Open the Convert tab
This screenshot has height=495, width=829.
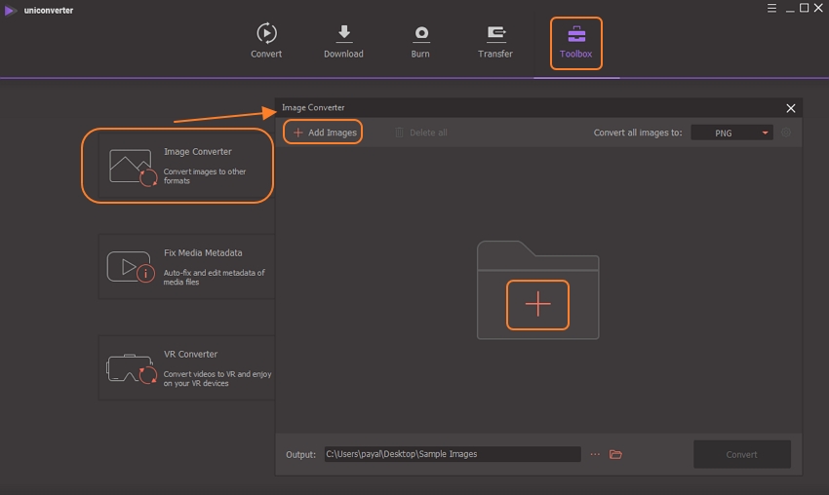point(266,41)
